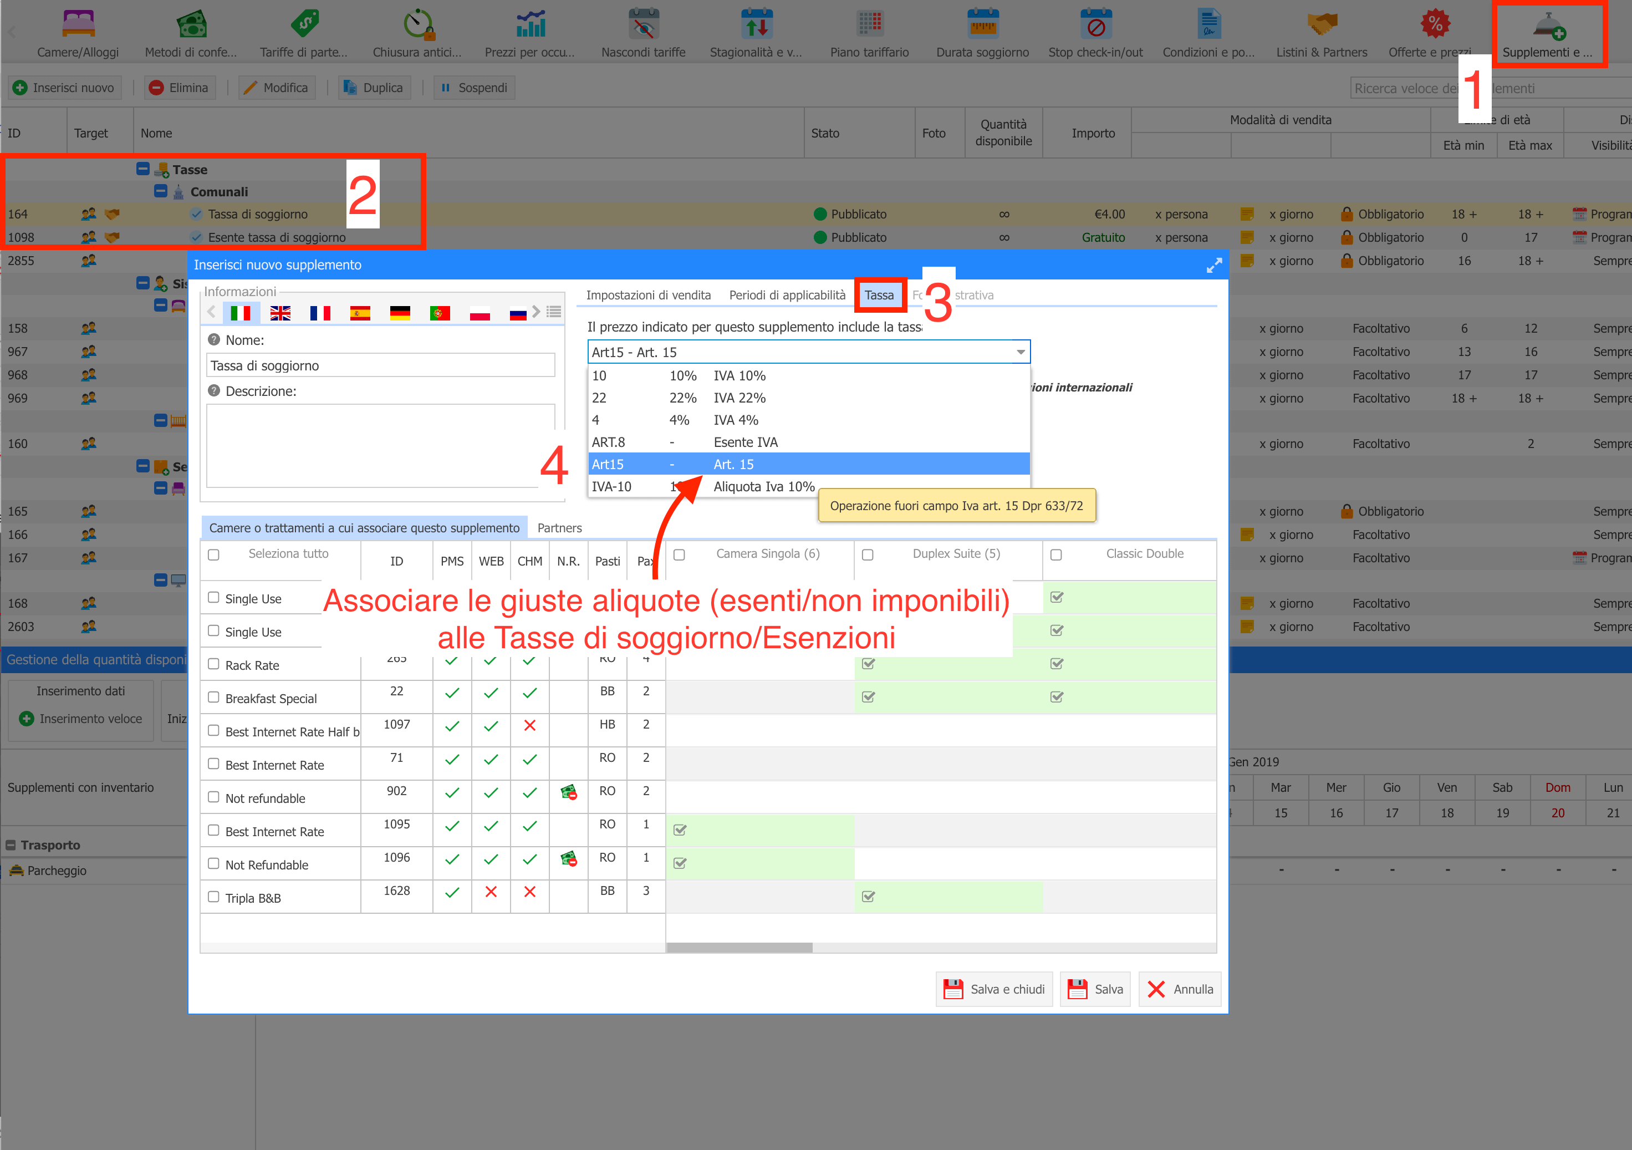Click Annulla button
This screenshot has height=1150, width=1632.
[x=1180, y=989]
